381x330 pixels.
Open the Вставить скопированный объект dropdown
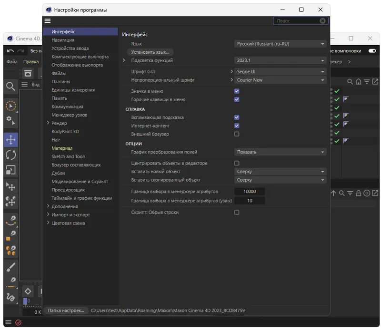281,180
